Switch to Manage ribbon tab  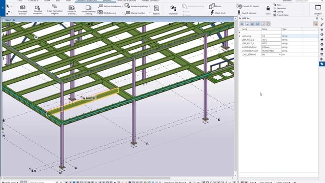coord(107,1)
